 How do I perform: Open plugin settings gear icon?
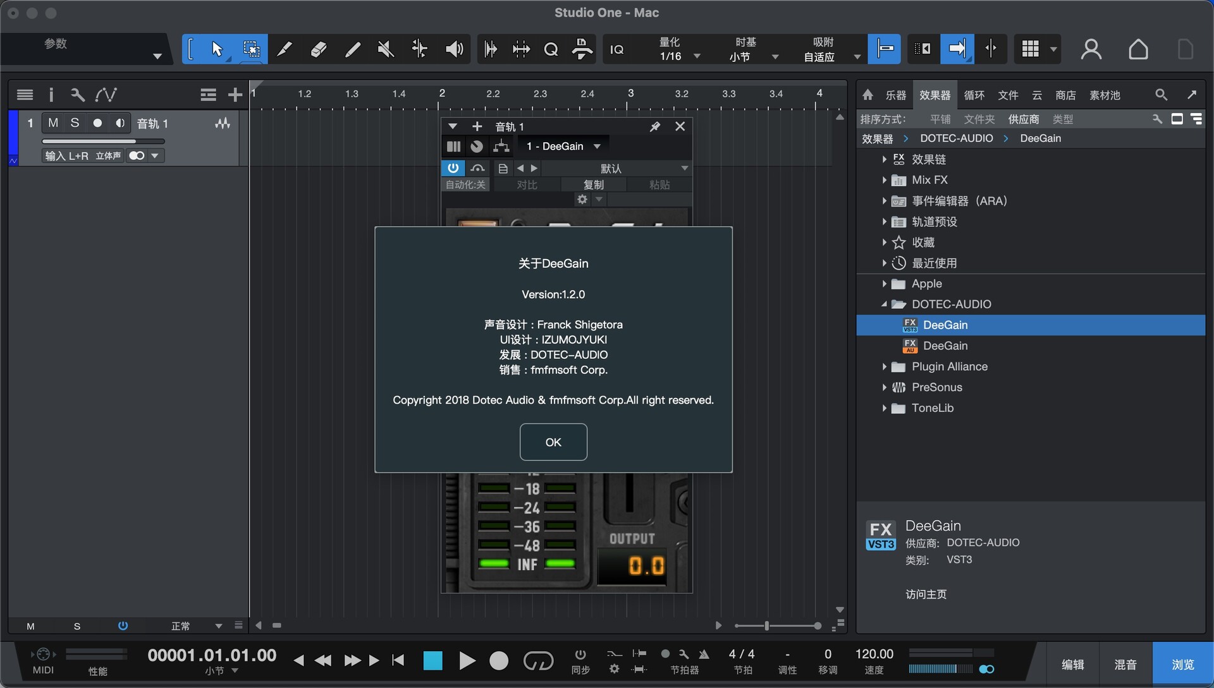582,200
